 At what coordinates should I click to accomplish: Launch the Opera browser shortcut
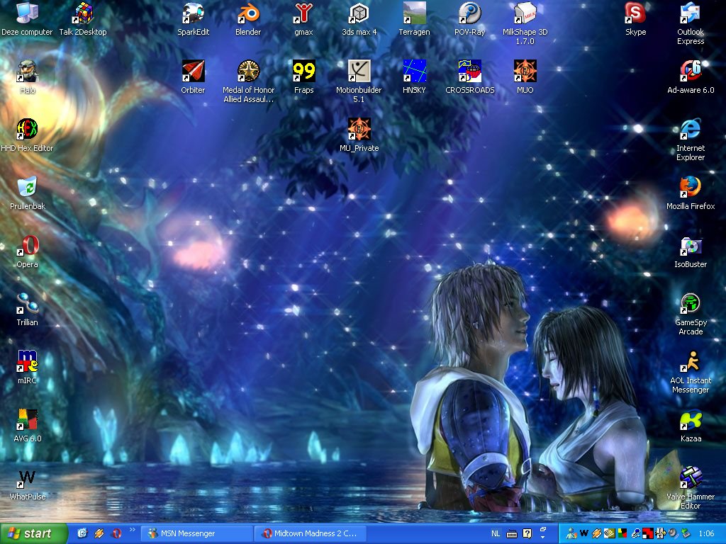tap(27, 246)
